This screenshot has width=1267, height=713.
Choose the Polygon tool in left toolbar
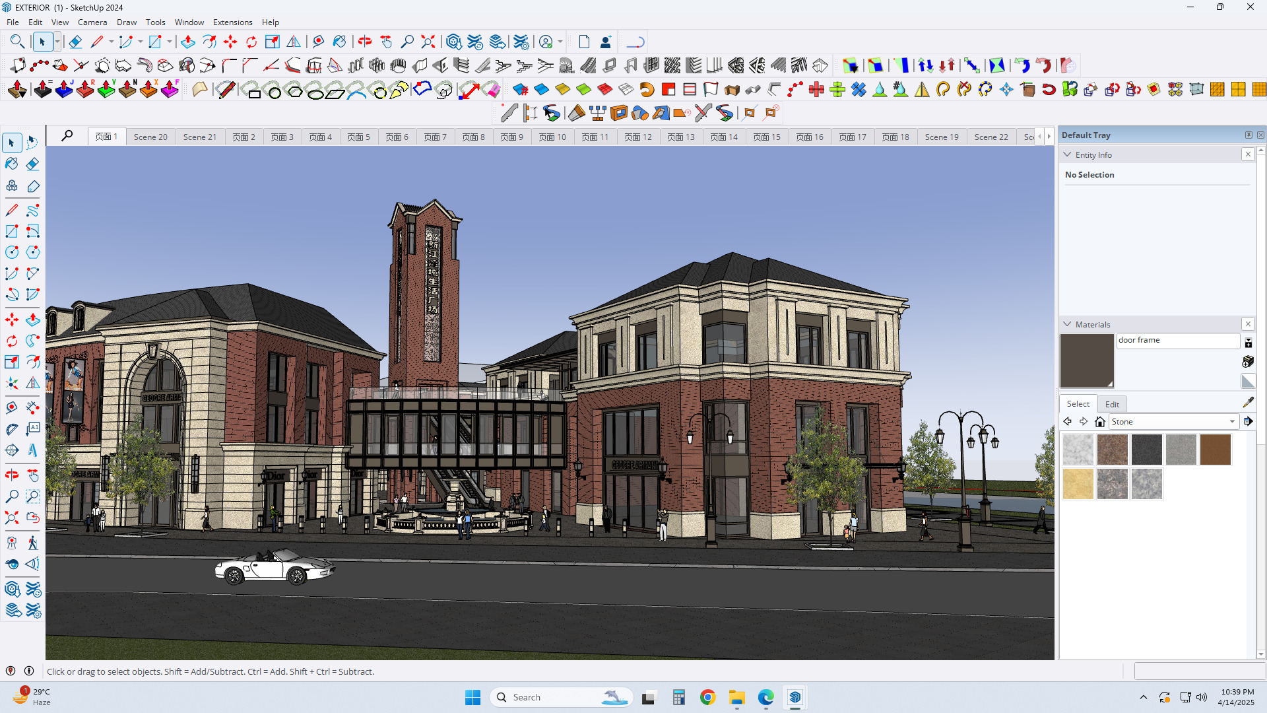click(x=33, y=252)
